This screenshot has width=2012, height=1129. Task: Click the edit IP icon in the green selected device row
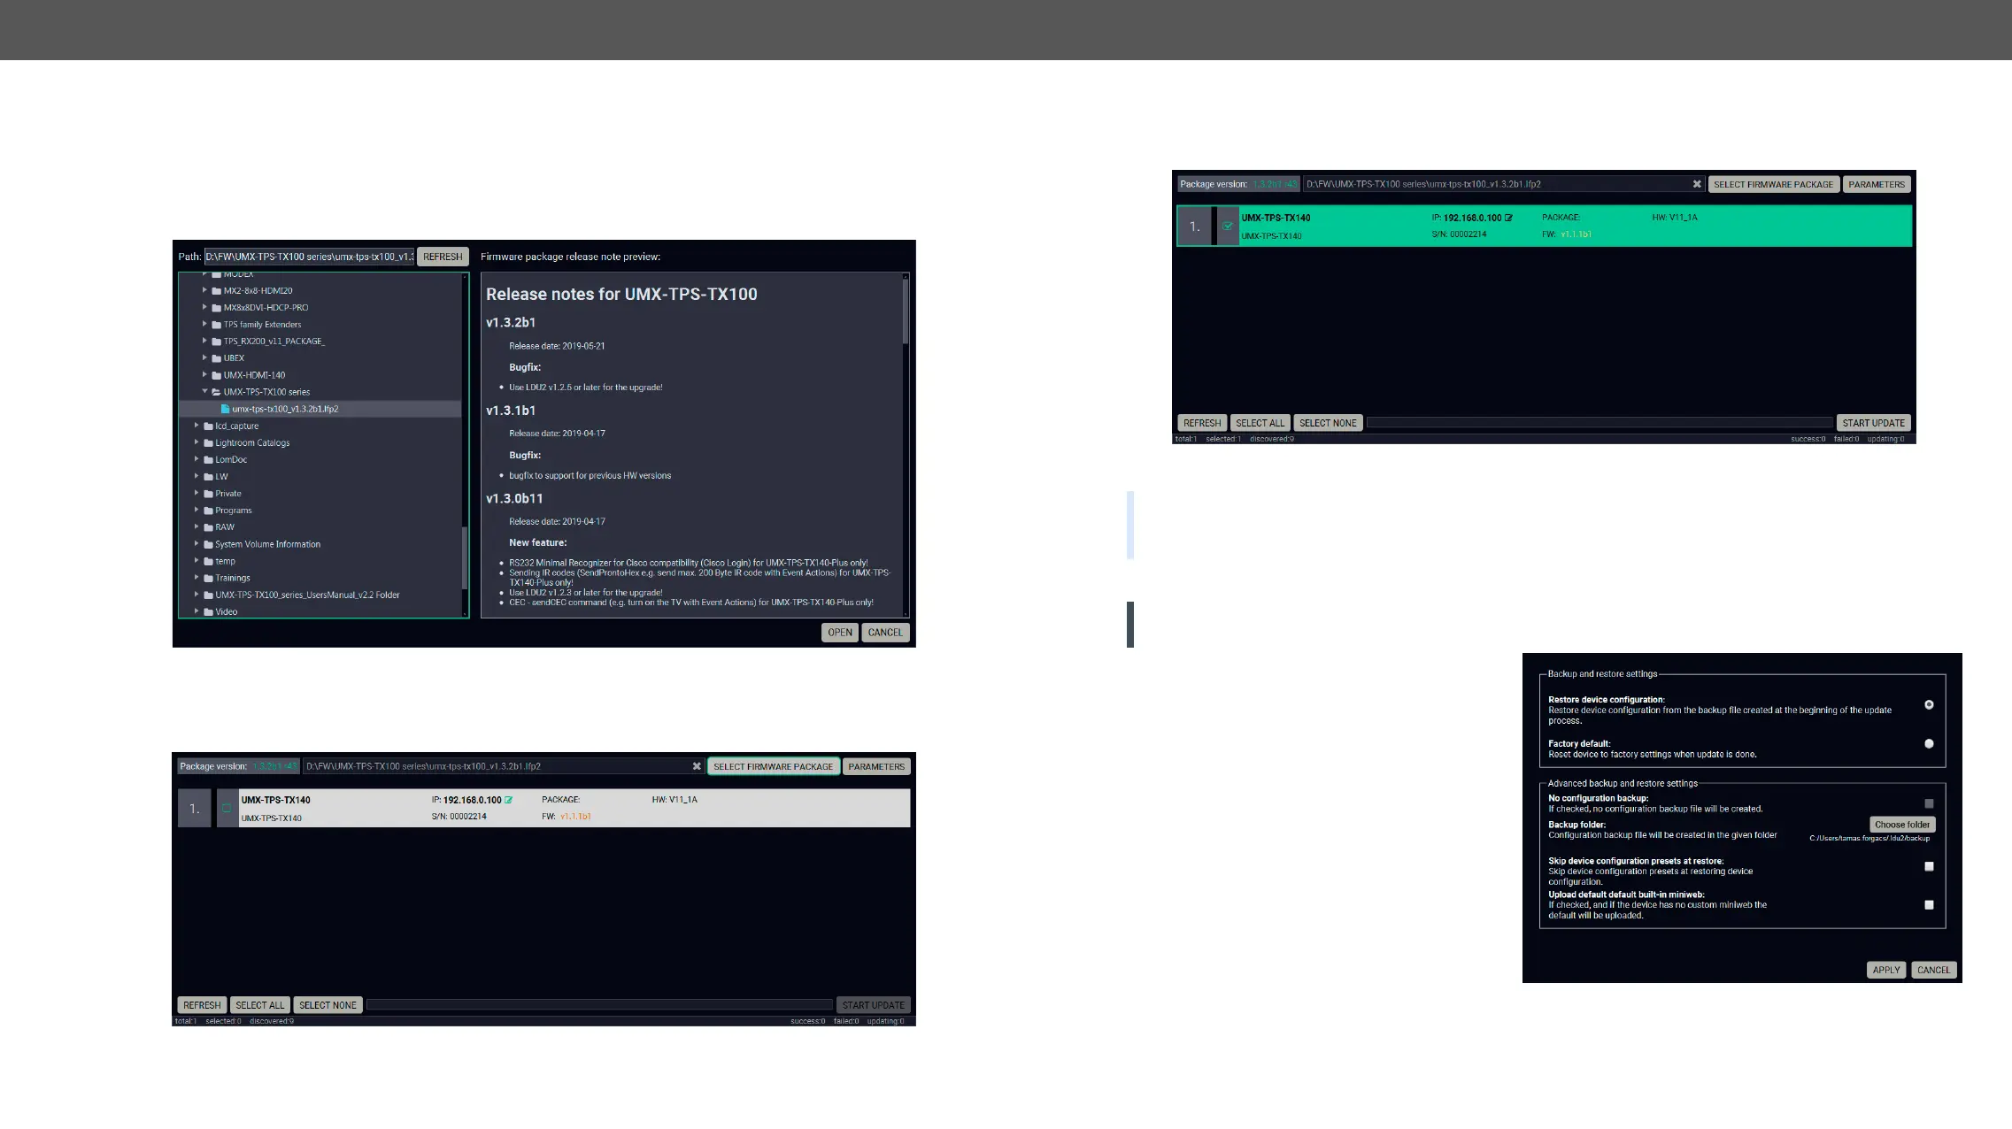(1509, 218)
